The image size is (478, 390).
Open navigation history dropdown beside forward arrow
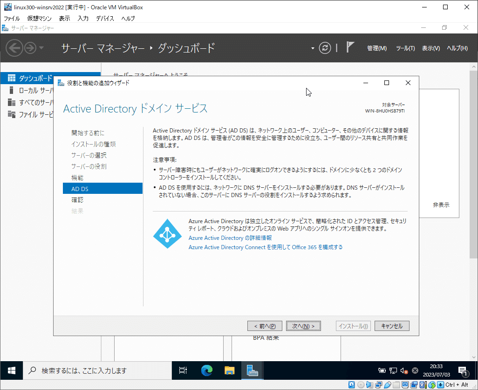[41, 48]
